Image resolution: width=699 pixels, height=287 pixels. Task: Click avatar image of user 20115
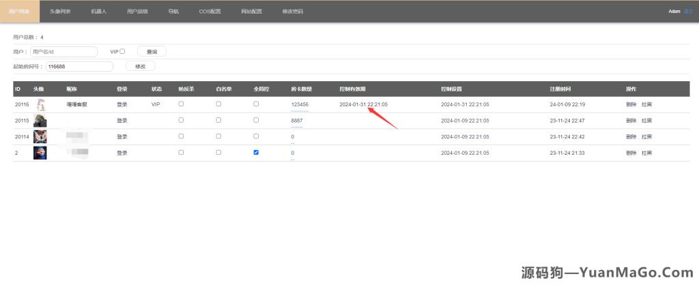click(x=40, y=120)
